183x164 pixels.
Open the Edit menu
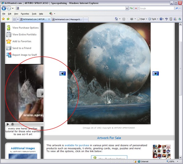click(x=9, y=14)
